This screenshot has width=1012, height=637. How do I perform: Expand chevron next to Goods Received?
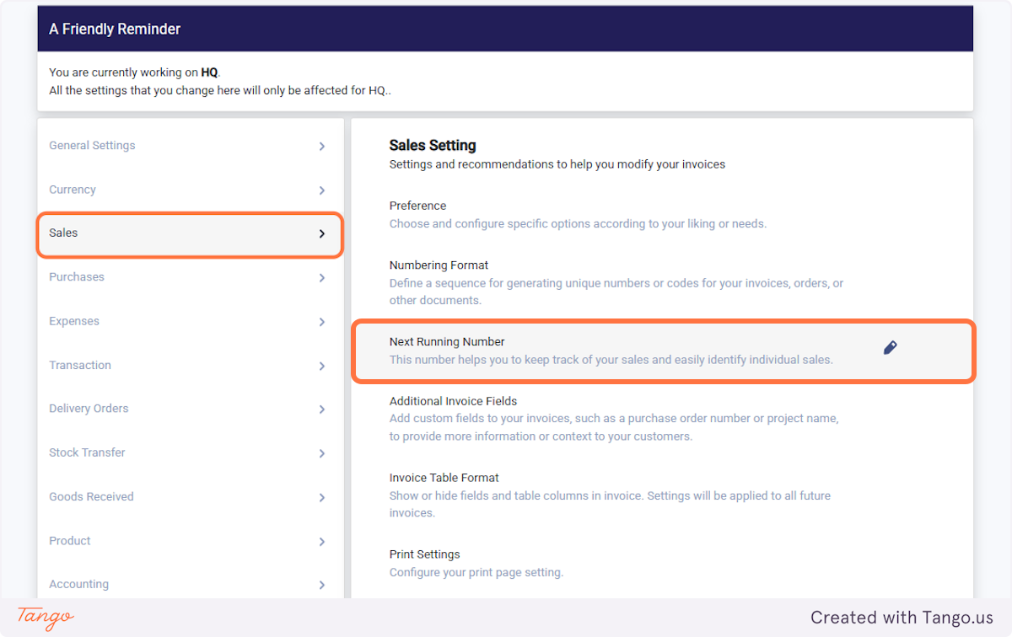tap(322, 497)
